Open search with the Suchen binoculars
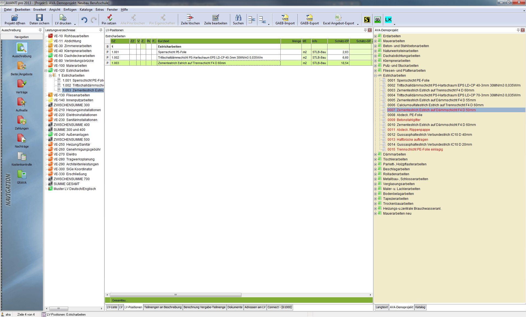526x317 pixels. (238, 20)
